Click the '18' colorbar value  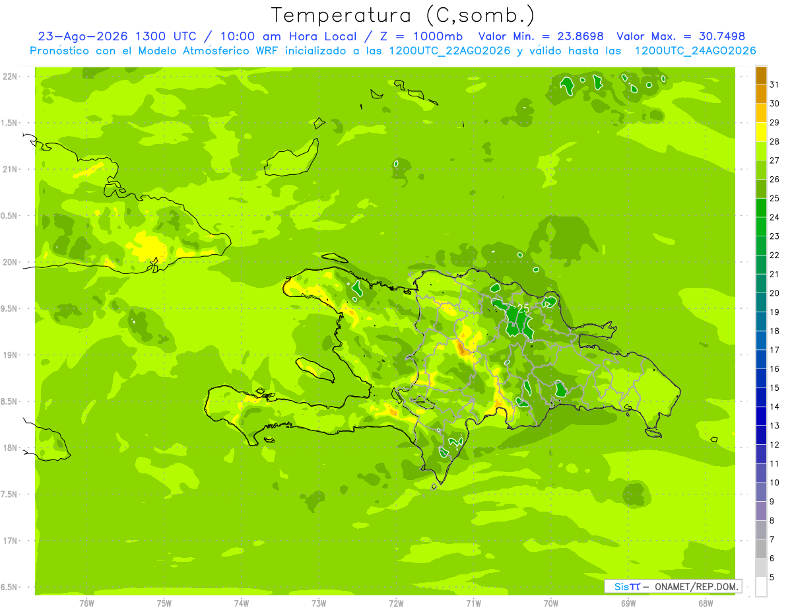point(775,331)
